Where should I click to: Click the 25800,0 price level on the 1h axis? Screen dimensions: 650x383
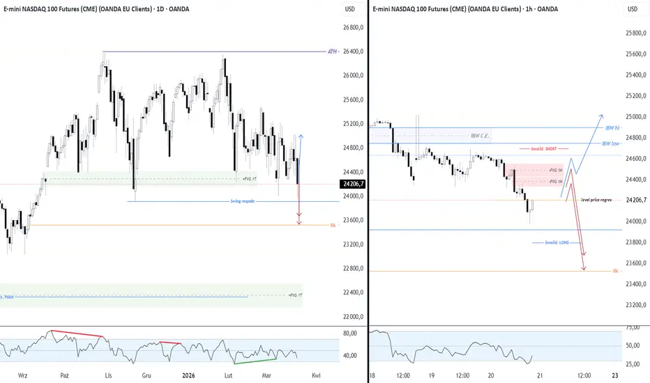click(x=635, y=33)
